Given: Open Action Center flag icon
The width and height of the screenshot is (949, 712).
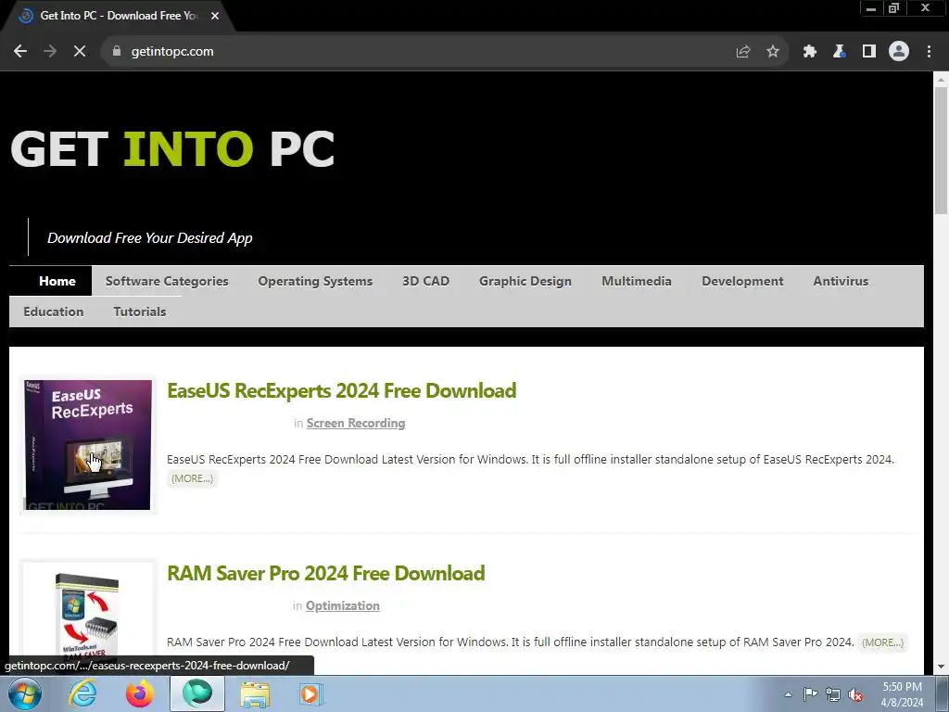Looking at the screenshot, I should (810, 694).
